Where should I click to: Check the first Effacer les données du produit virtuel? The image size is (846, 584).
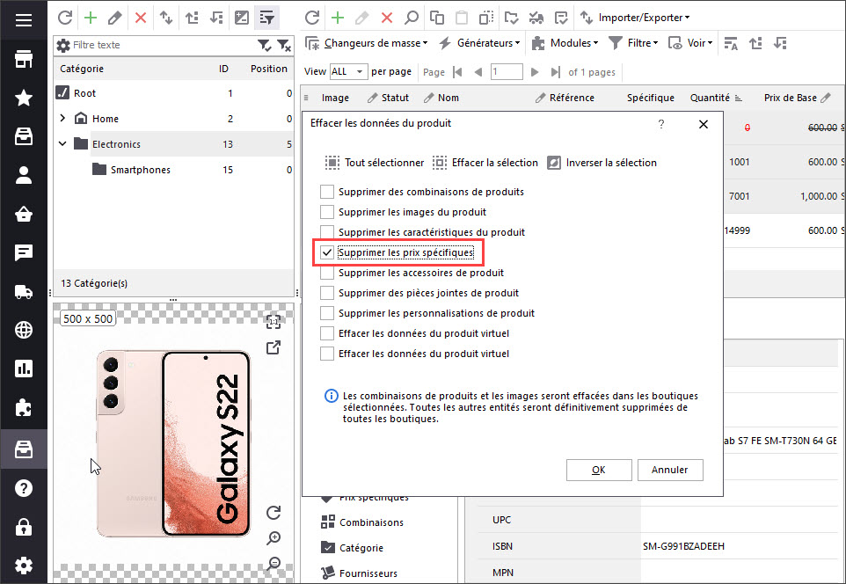[x=327, y=333]
